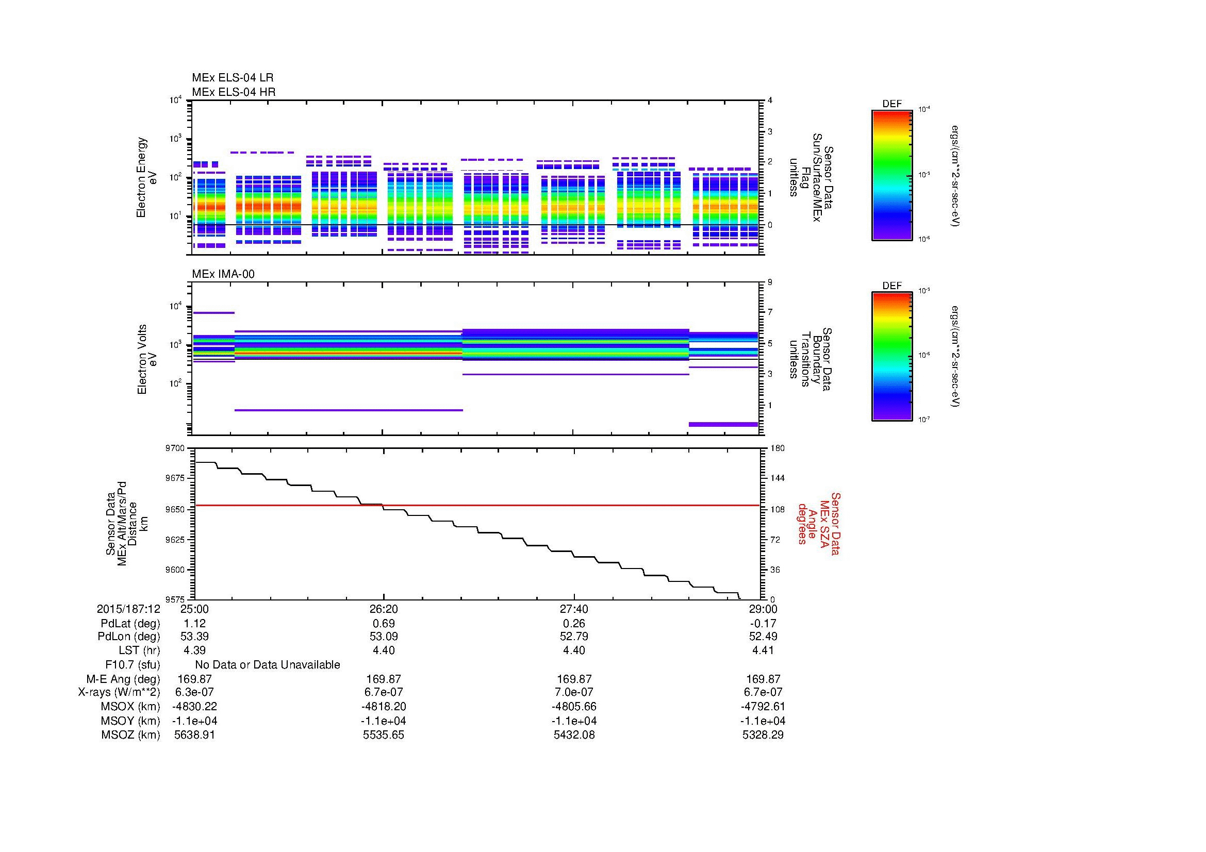This screenshot has height=852, width=1206.
Task: Click the 9575 altitude axis tick
Action: click(x=175, y=599)
